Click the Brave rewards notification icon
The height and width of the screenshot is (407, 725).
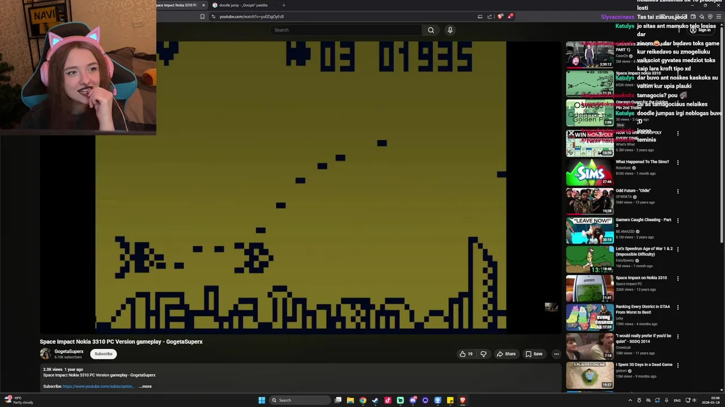[510, 16]
